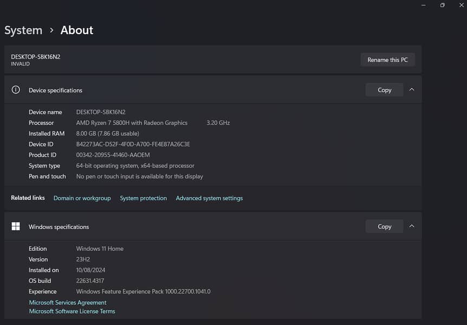Collapse the Windows specifications section

412,226
